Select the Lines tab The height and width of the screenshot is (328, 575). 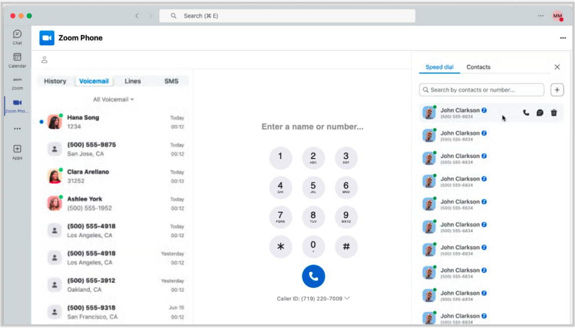point(132,81)
